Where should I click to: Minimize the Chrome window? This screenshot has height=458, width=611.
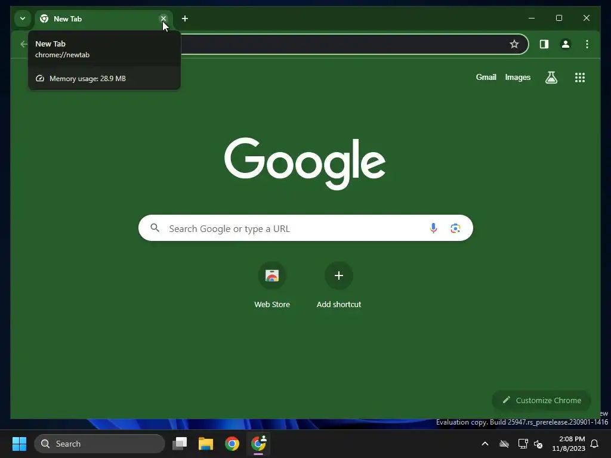pos(532,18)
